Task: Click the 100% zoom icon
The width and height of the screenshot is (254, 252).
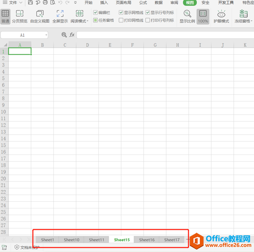Action: pyautogui.click(x=203, y=17)
